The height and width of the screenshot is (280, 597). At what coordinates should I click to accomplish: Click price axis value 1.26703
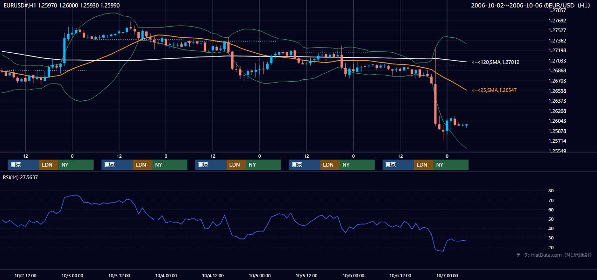[x=557, y=81]
